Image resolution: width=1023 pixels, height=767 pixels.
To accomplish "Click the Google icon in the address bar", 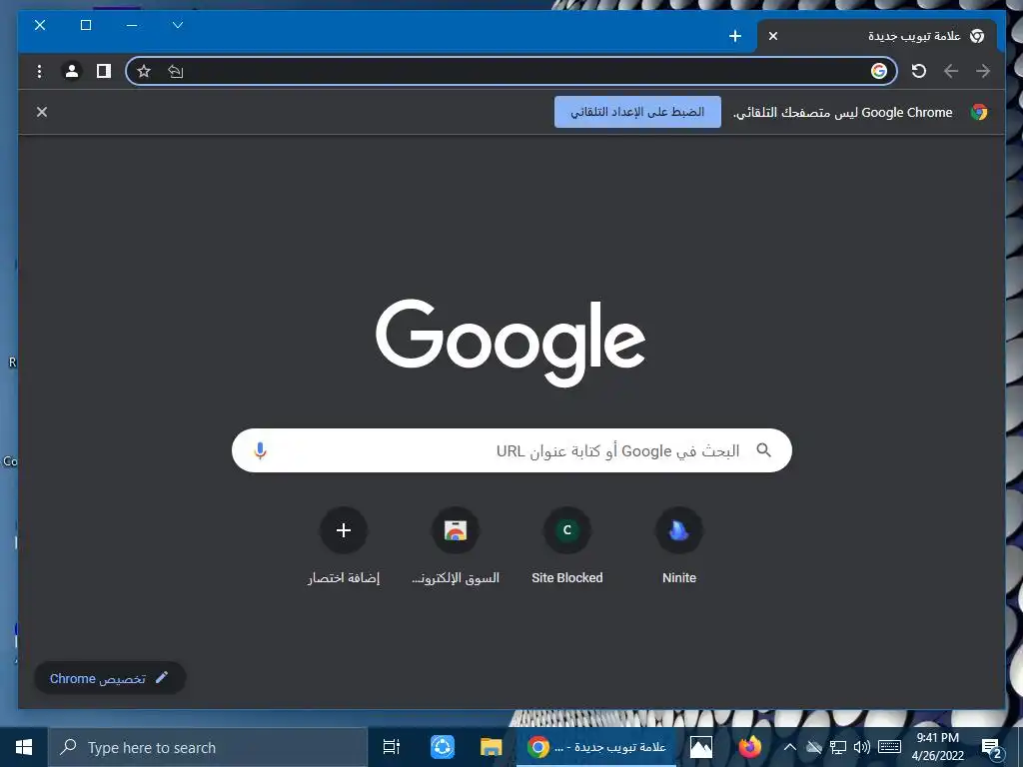I will (x=879, y=71).
